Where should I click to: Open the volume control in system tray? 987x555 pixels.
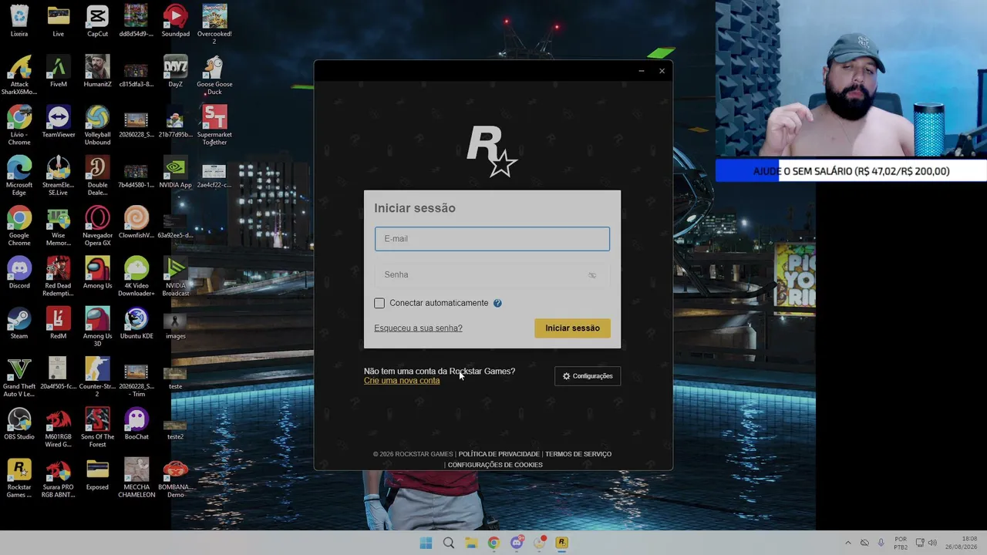[933, 543]
